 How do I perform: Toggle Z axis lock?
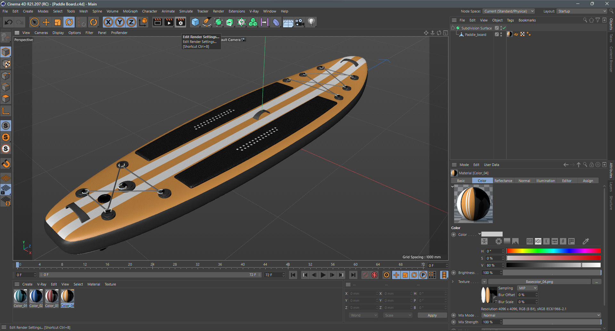(131, 22)
